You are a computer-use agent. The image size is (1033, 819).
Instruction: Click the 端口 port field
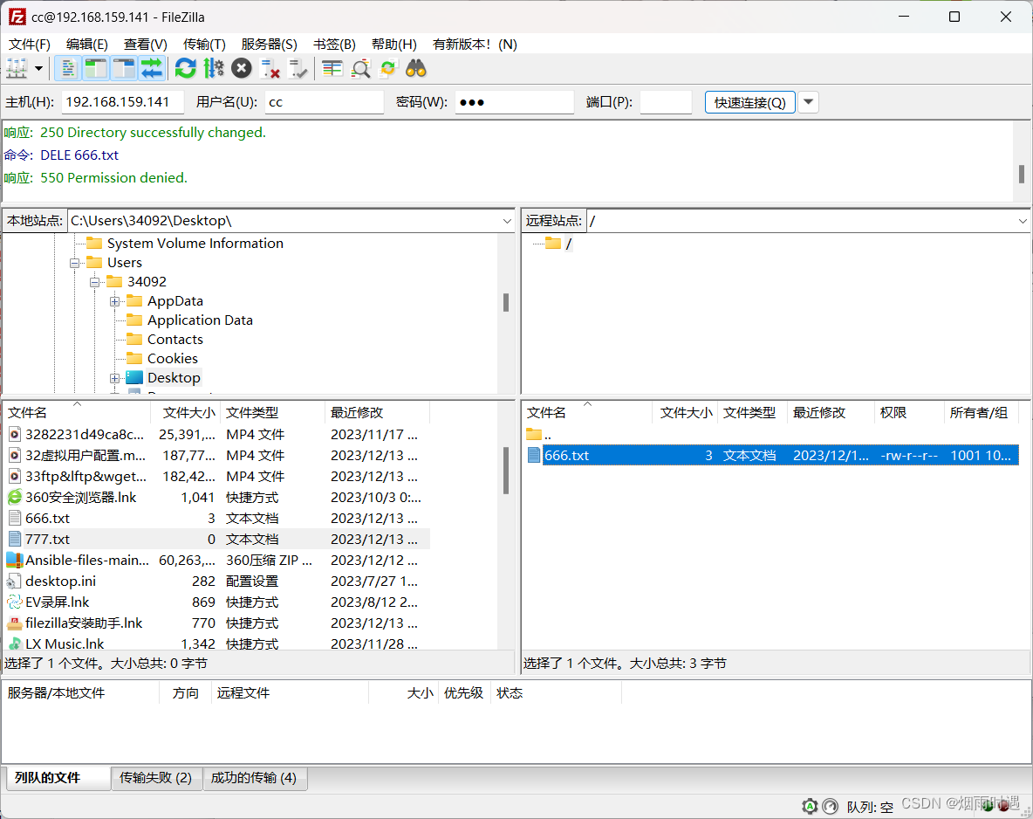pyautogui.click(x=666, y=102)
